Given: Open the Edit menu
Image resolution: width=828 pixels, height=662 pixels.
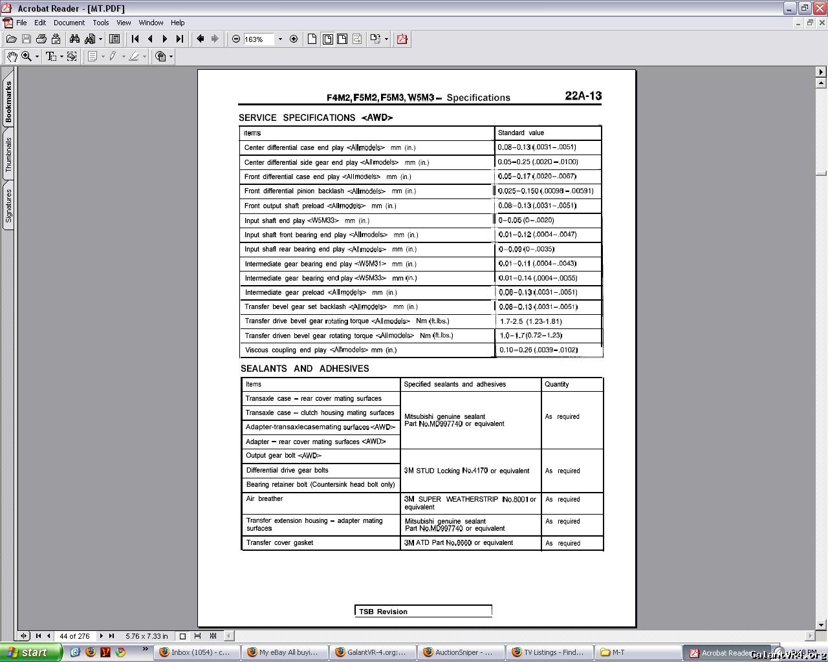Looking at the screenshot, I should [40, 23].
